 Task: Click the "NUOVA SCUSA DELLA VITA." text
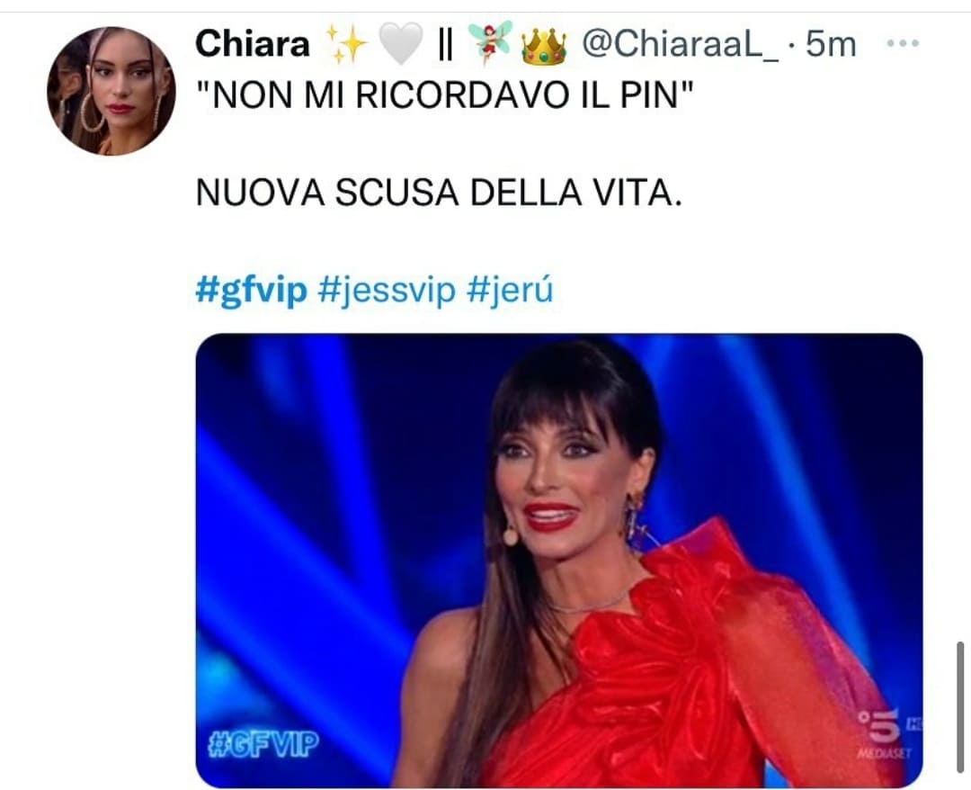tap(439, 193)
